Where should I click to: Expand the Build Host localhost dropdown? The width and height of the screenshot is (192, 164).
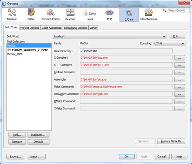(x=110, y=36)
